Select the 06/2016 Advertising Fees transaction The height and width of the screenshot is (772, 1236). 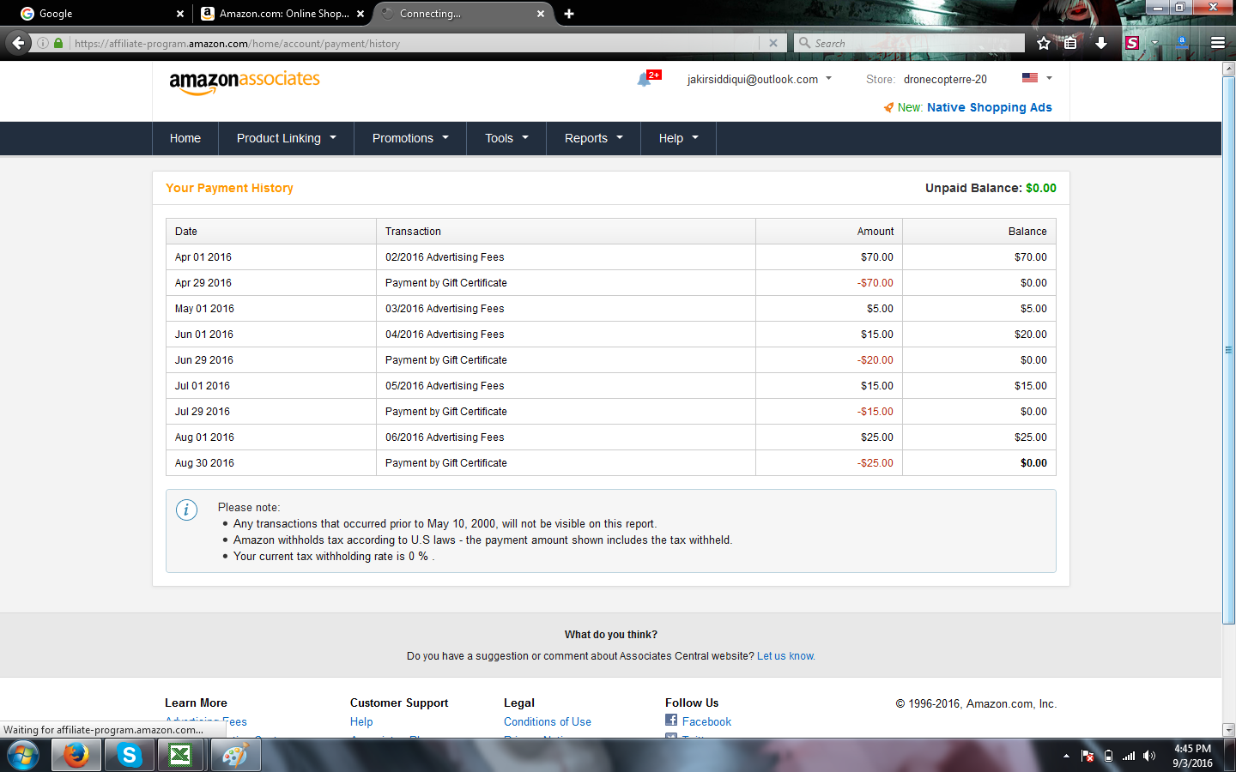point(445,437)
